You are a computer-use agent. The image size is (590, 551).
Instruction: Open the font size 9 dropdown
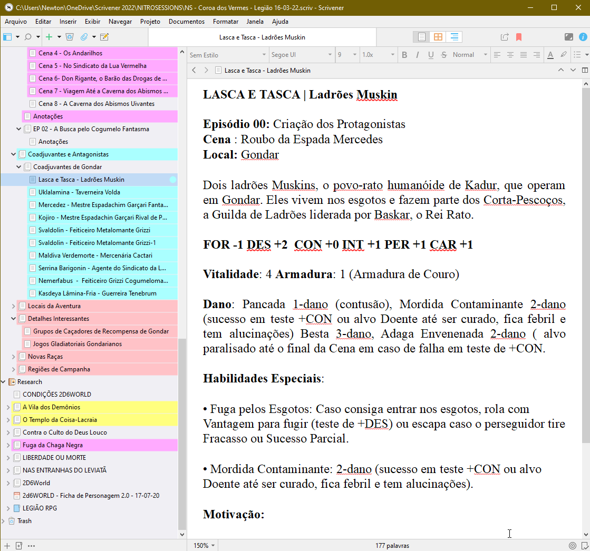346,55
